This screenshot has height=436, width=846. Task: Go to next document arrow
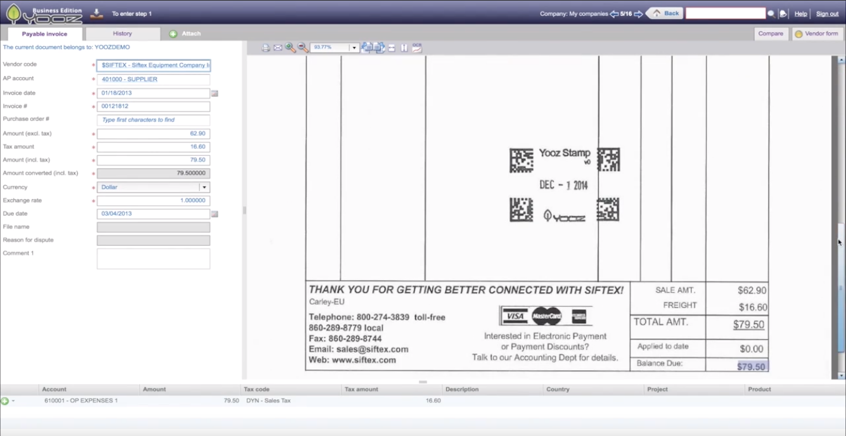point(638,13)
